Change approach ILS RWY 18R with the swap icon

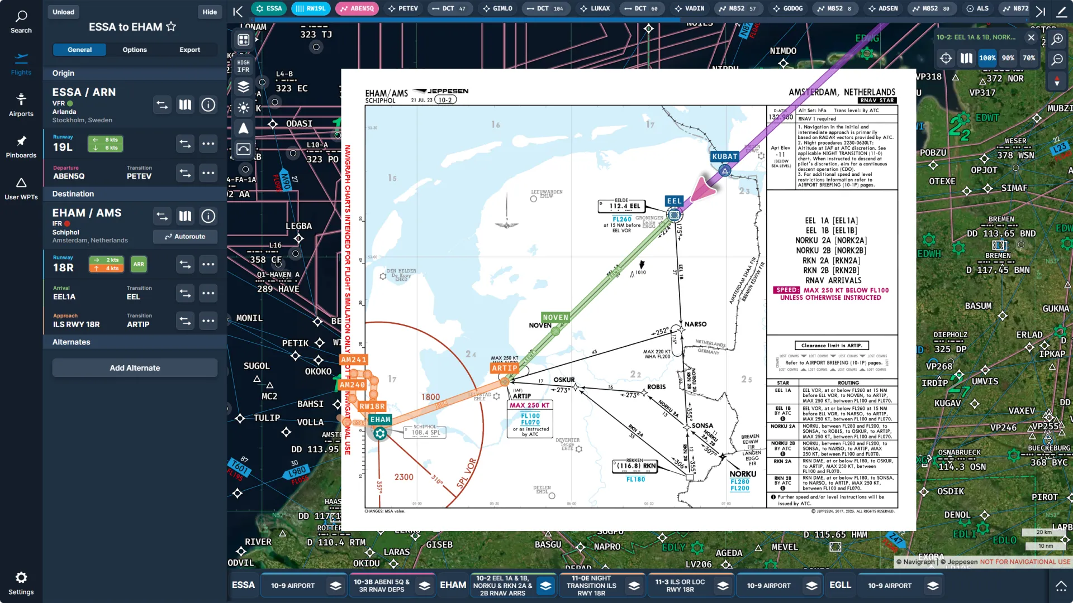point(185,320)
